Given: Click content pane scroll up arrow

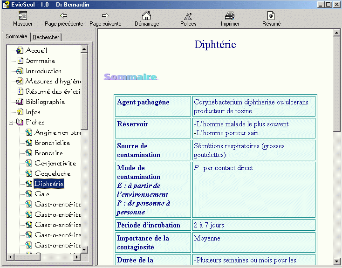Looking at the screenshot, I should (x=336, y=33).
